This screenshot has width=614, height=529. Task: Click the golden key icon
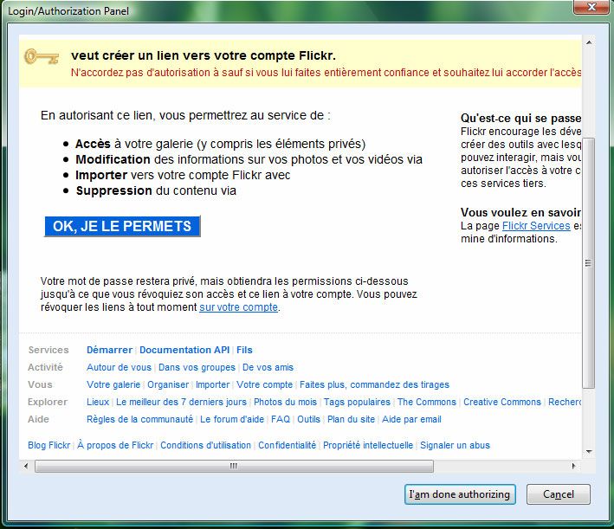pos(42,57)
